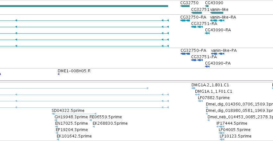
Task: Select vanin-like-RA transcript feature
Action: click(x=217, y=20)
